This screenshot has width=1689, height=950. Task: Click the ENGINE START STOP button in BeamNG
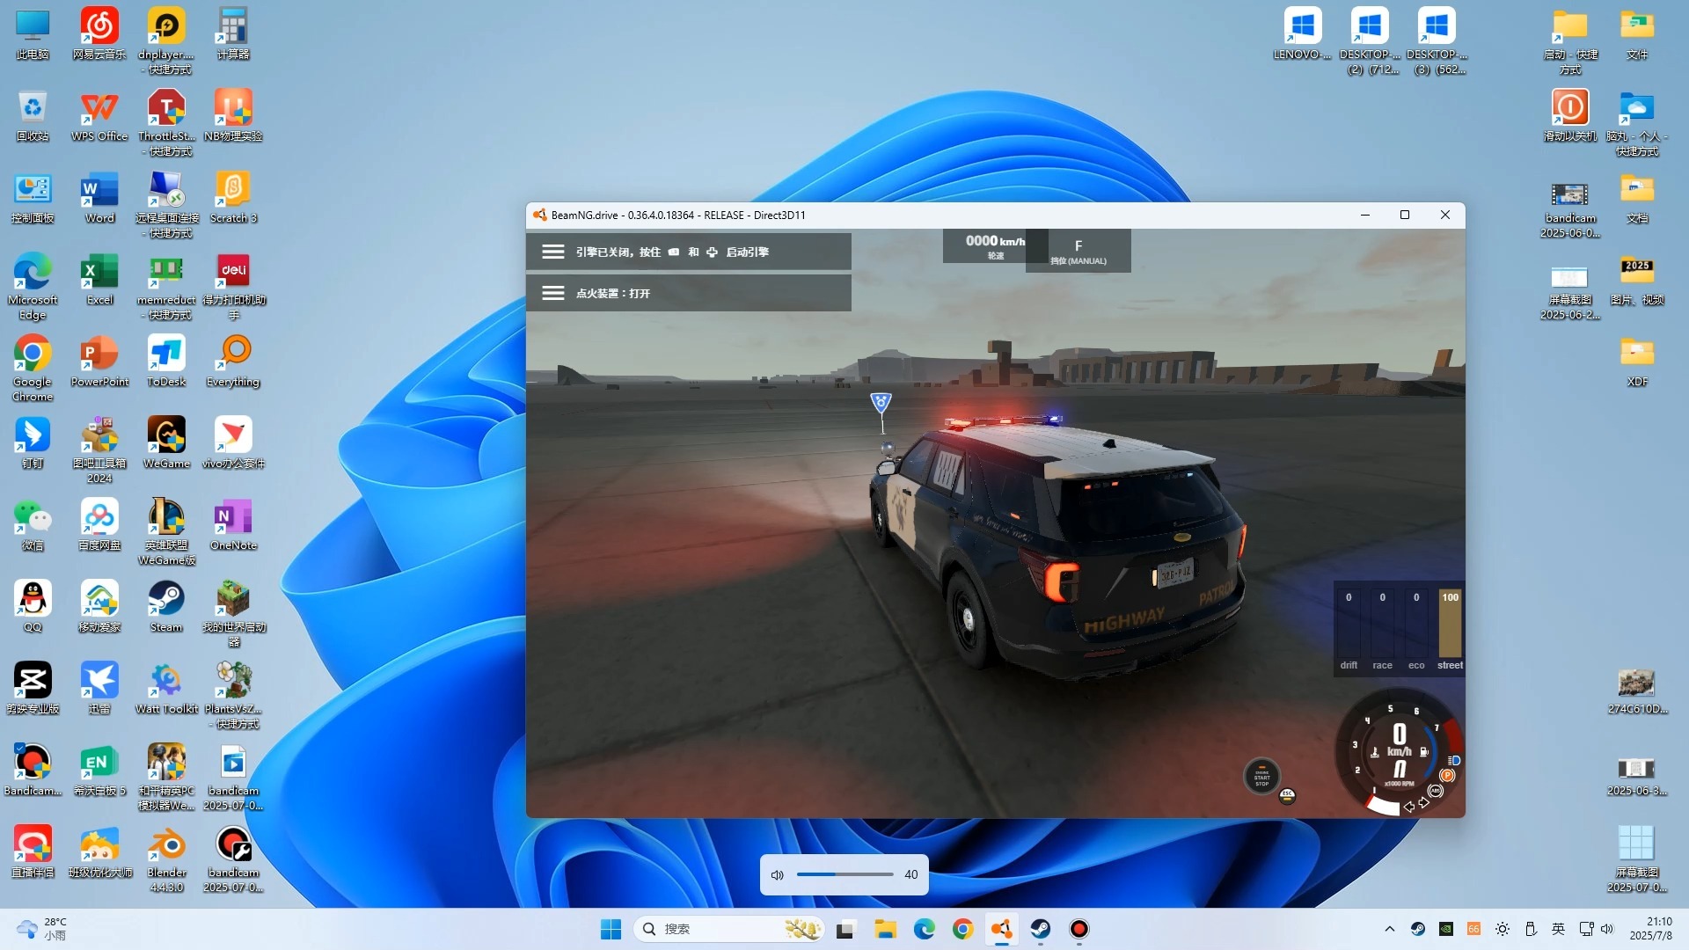1261,777
